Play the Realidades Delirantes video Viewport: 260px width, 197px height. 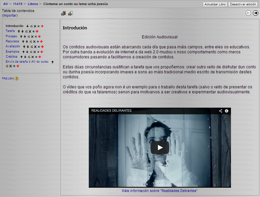pyautogui.click(x=160, y=147)
